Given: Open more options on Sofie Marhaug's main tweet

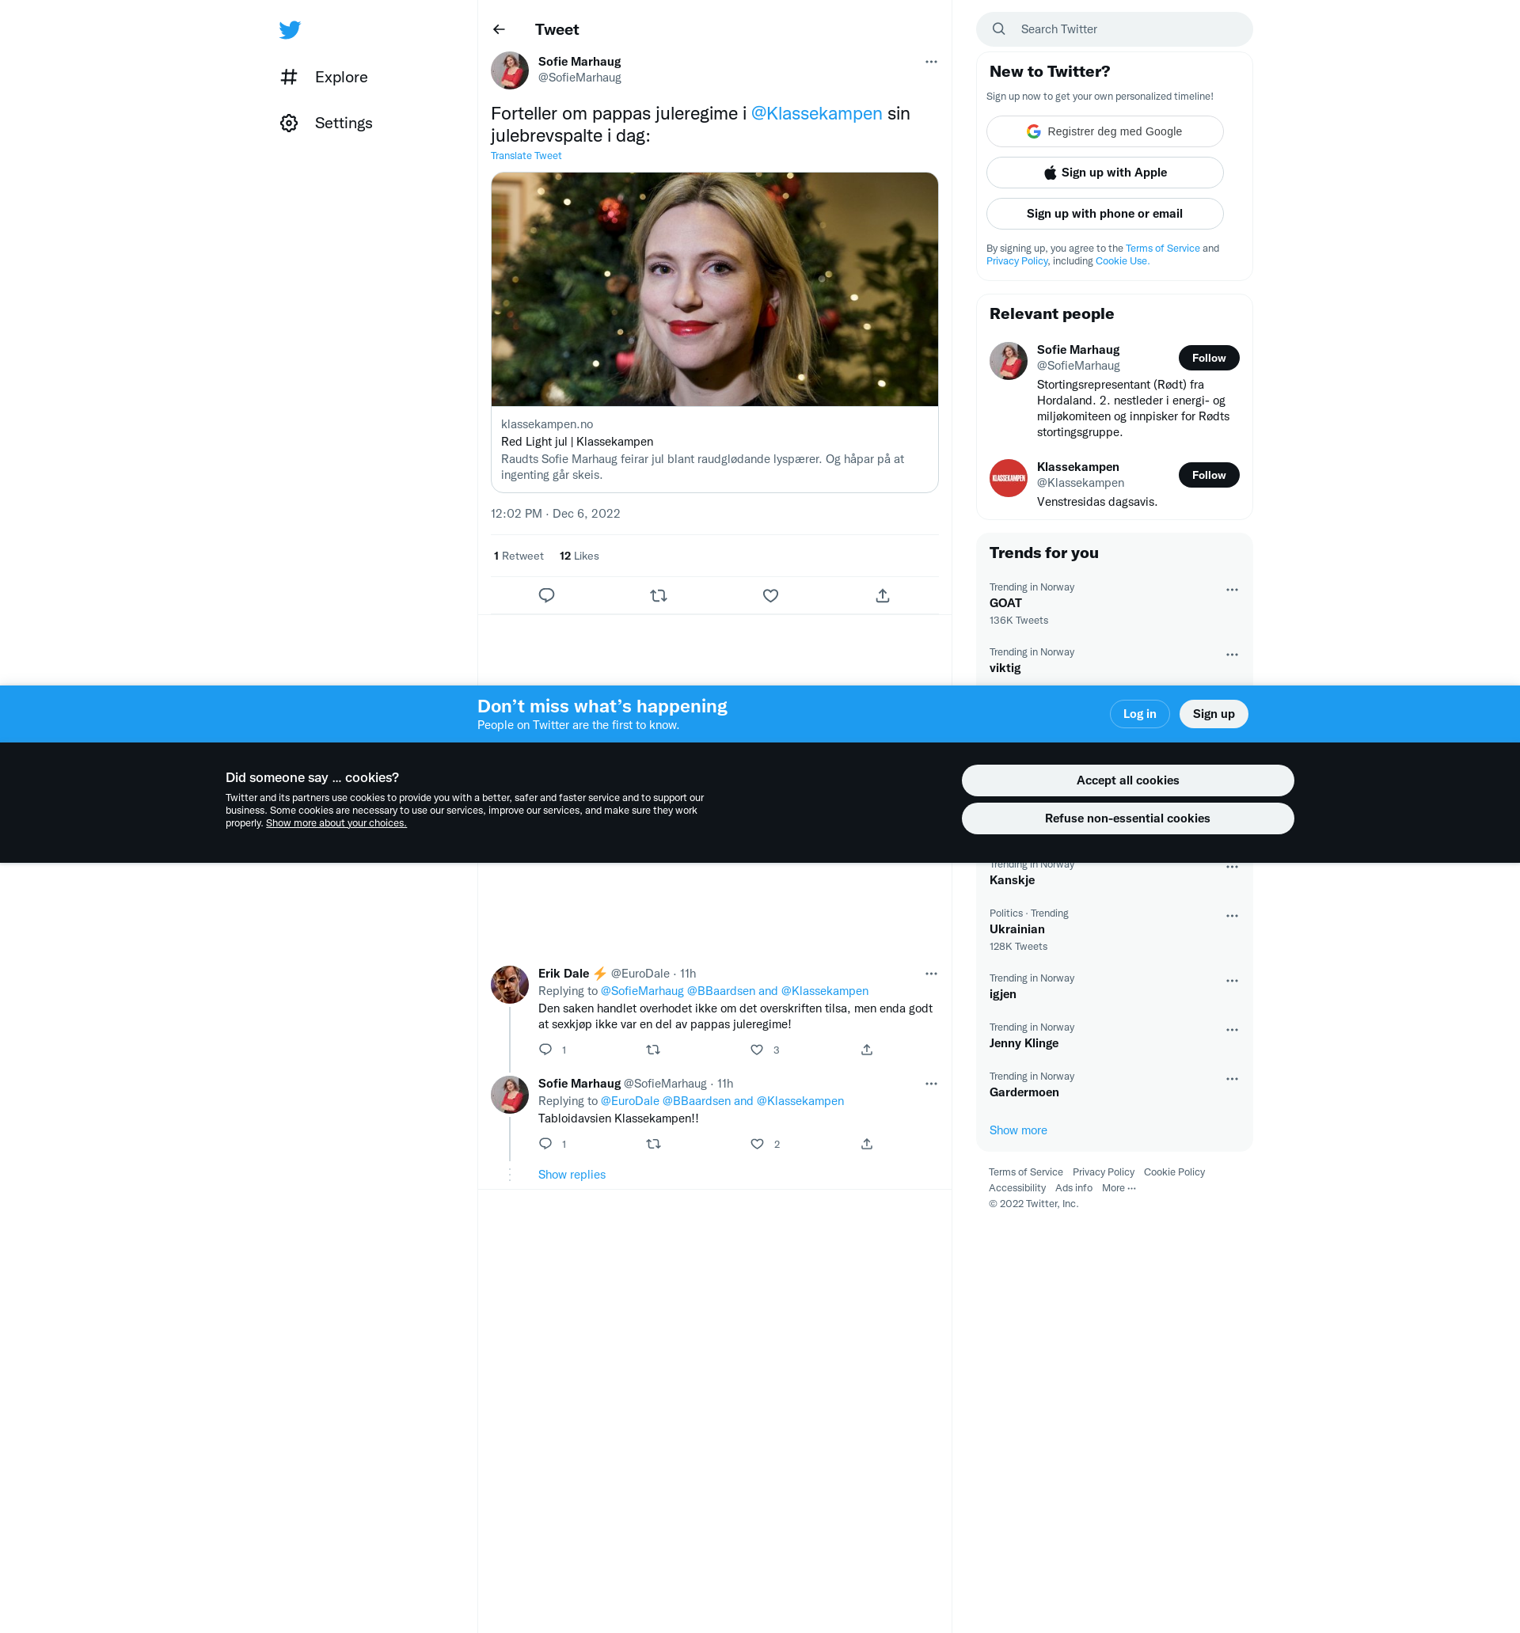Looking at the screenshot, I should tap(931, 62).
